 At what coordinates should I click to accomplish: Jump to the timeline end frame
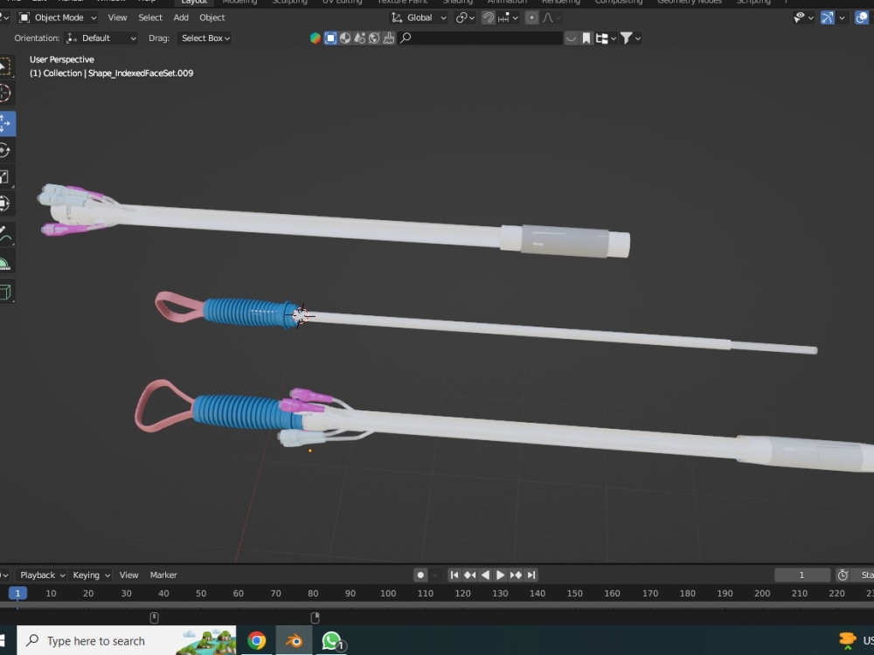[531, 575]
